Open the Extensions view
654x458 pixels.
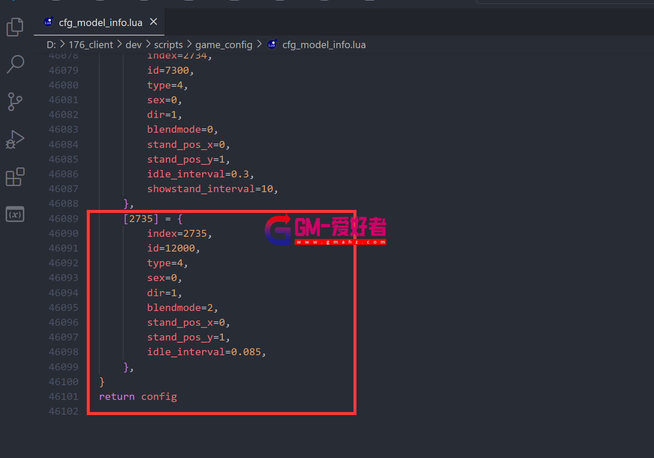15,177
